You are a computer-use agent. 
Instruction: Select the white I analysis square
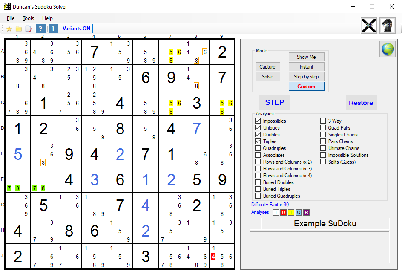tap(276, 213)
